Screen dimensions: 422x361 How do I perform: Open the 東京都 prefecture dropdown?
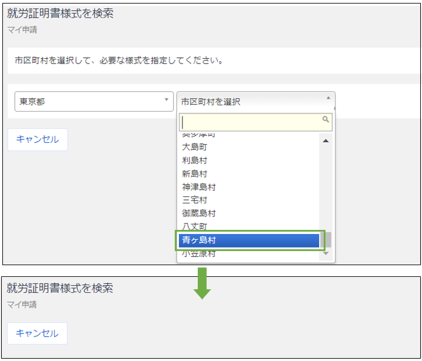[94, 102]
